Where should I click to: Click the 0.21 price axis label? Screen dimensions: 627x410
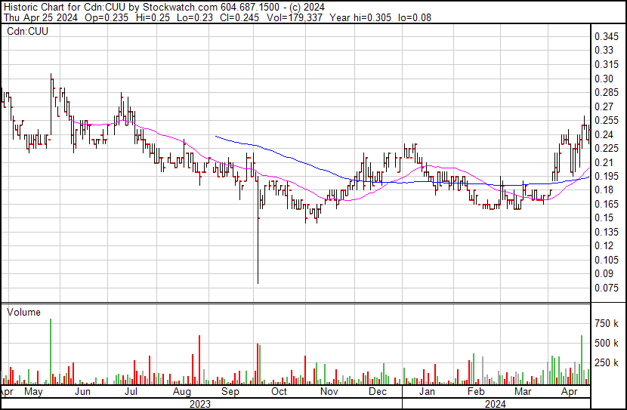604,162
